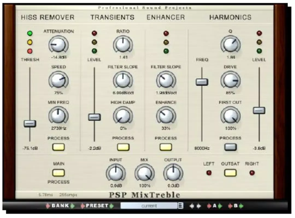
Task: Click the Right output saturation LED
Action: coord(252,173)
